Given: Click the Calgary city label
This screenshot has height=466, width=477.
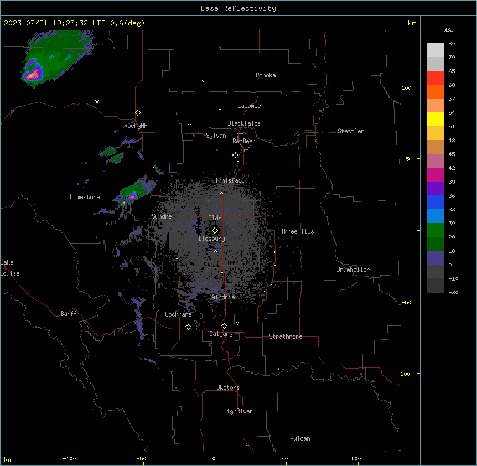Looking at the screenshot, I should coord(221,334).
